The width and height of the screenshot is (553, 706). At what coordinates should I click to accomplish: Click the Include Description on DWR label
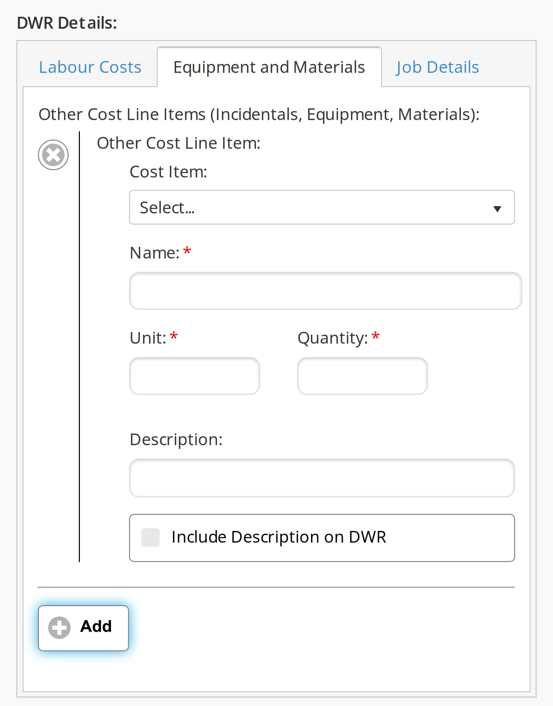click(279, 537)
